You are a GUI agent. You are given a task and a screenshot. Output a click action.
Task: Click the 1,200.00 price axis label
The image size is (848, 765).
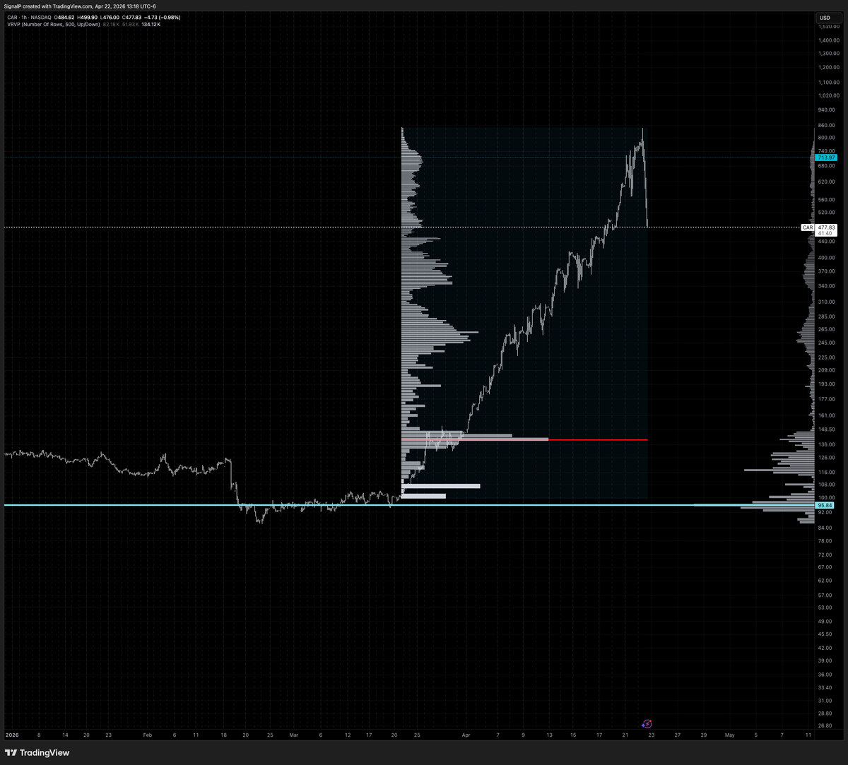(x=828, y=67)
